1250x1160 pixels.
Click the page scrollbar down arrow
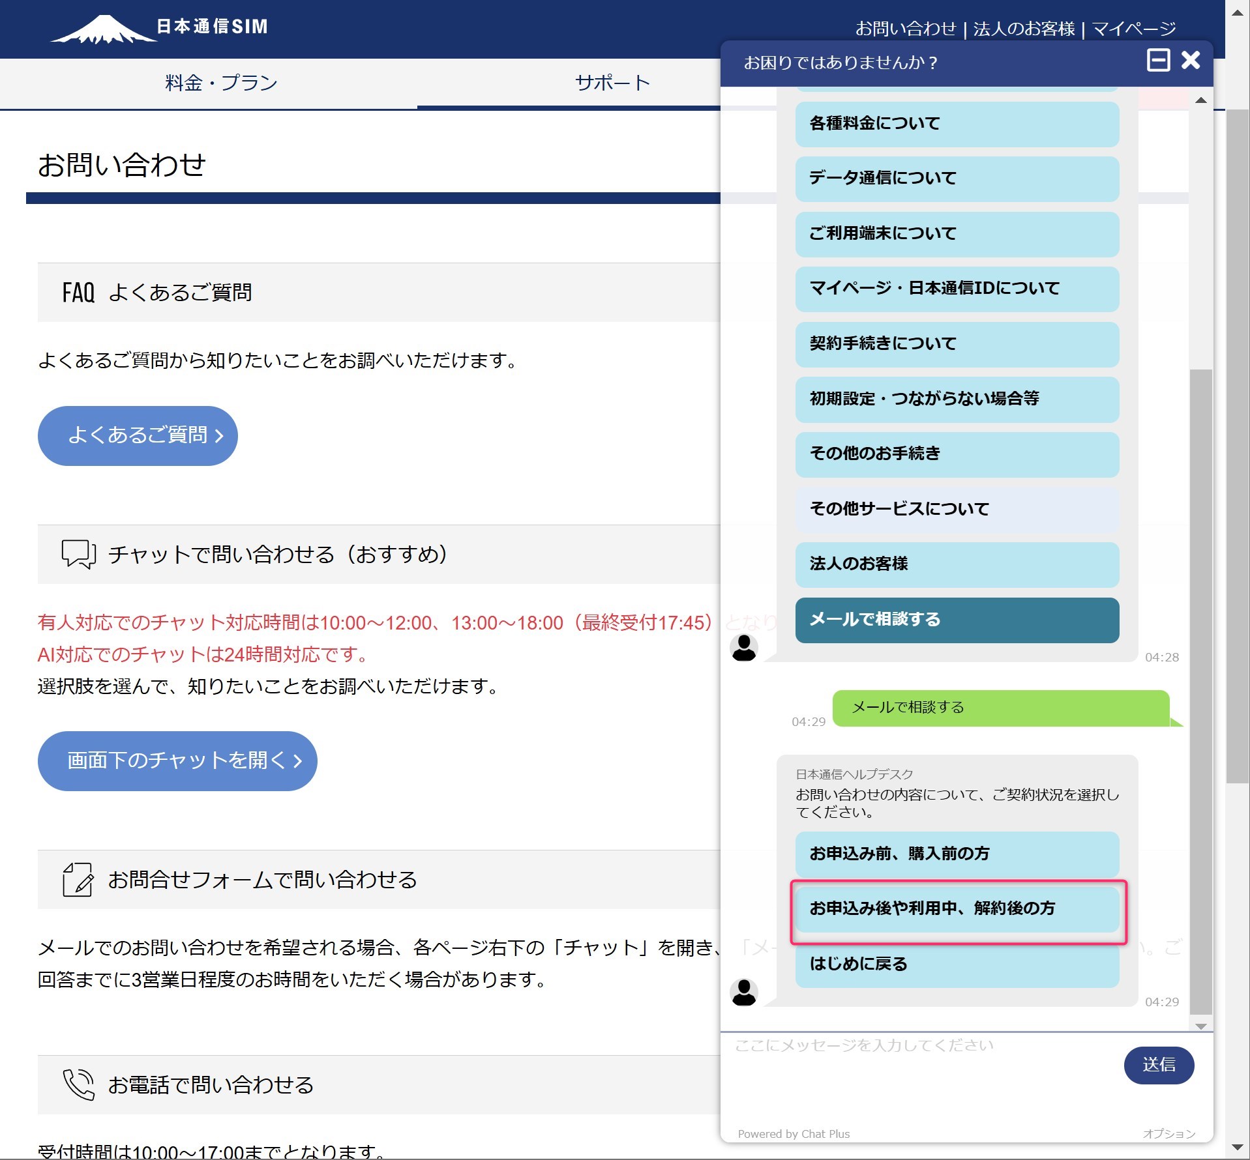coord(1238,1147)
